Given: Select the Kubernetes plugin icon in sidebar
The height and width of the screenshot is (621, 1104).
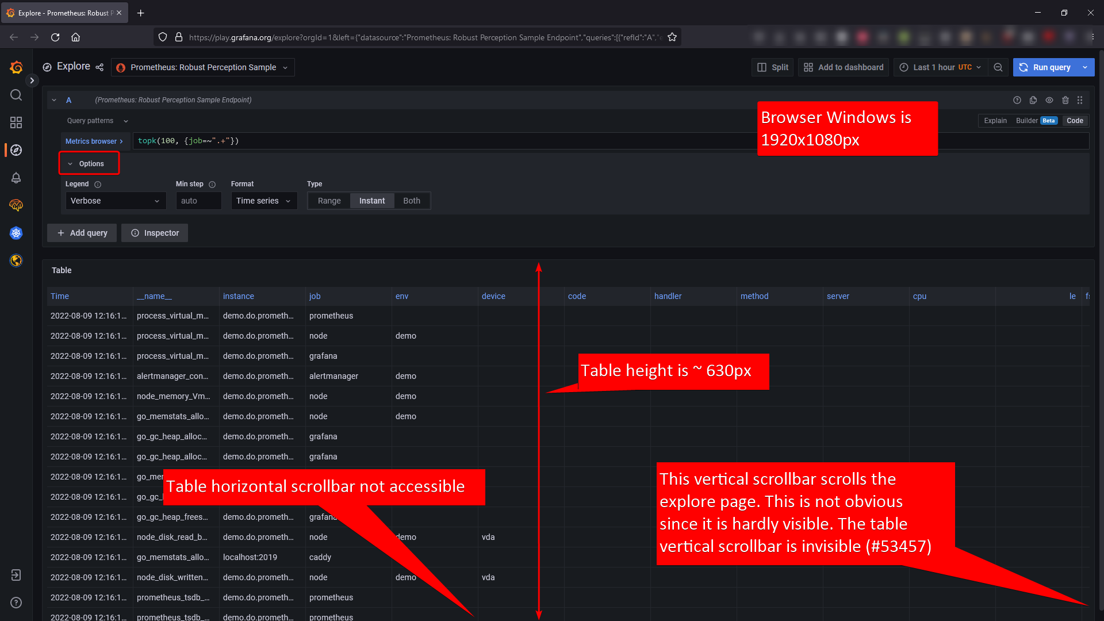Looking at the screenshot, I should pyautogui.click(x=16, y=233).
